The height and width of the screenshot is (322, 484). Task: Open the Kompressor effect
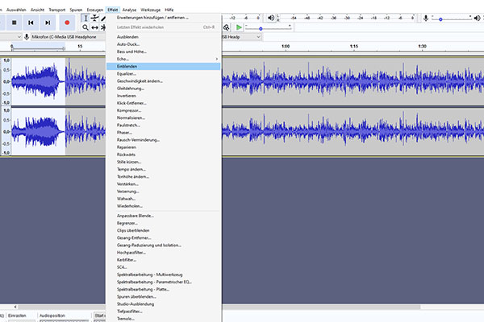tap(163, 110)
